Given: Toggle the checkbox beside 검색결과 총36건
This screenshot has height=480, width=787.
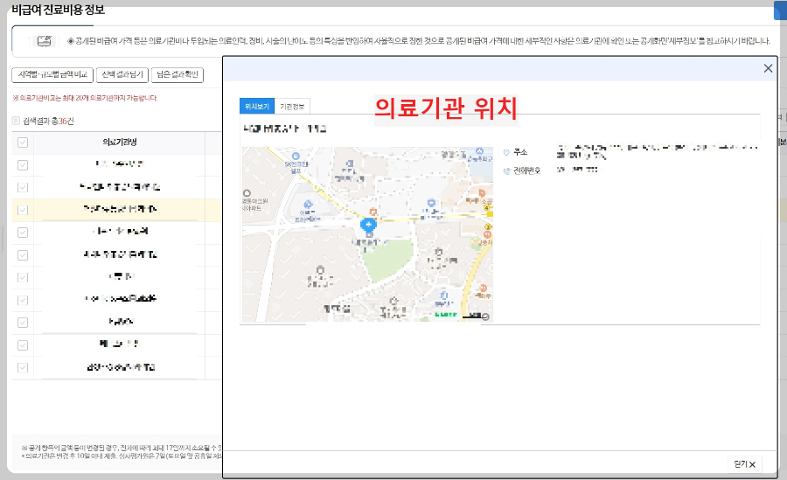Looking at the screenshot, I should click(16, 121).
